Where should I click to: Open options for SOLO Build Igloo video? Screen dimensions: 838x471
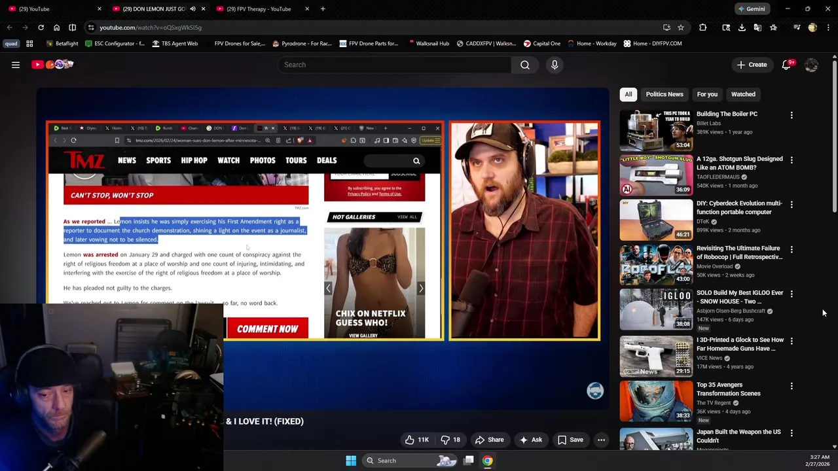(x=792, y=294)
